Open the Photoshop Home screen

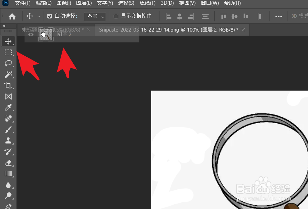[x=11, y=16]
